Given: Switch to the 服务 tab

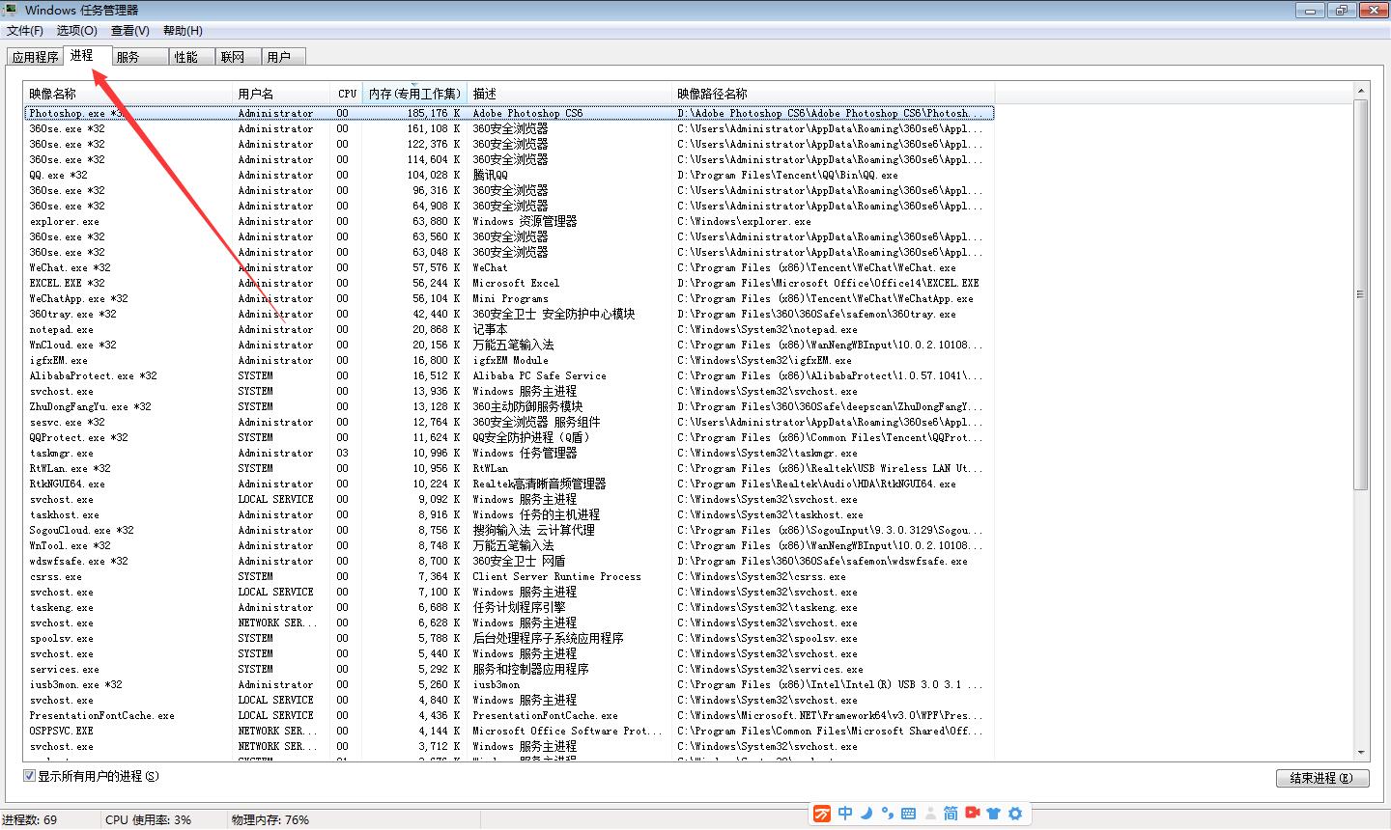Looking at the screenshot, I should [x=139, y=57].
